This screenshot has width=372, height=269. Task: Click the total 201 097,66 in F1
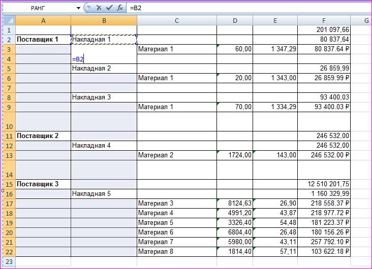click(x=324, y=30)
